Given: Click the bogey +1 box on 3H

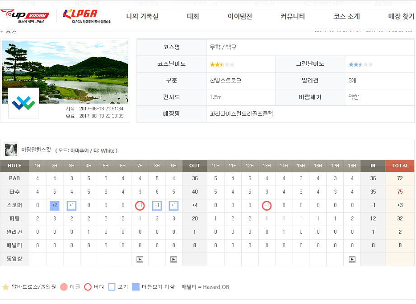Looking at the screenshot, I should coord(71,205).
